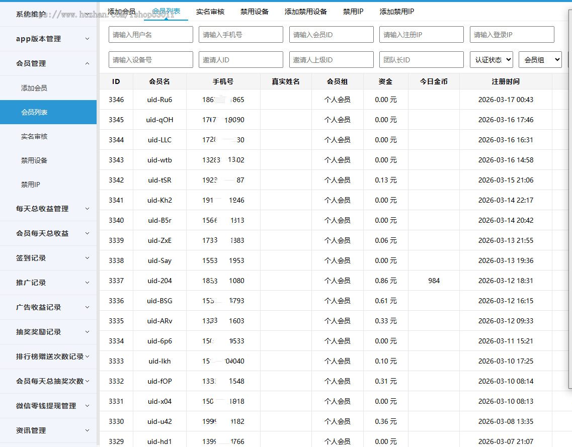572x447 pixels.
Task: Click the ID column header
Action: pyautogui.click(x=116, y=81)
